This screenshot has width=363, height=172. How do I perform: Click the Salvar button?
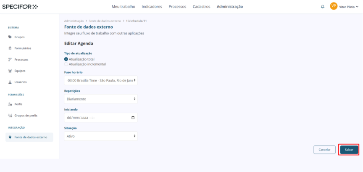coord(349,150)
